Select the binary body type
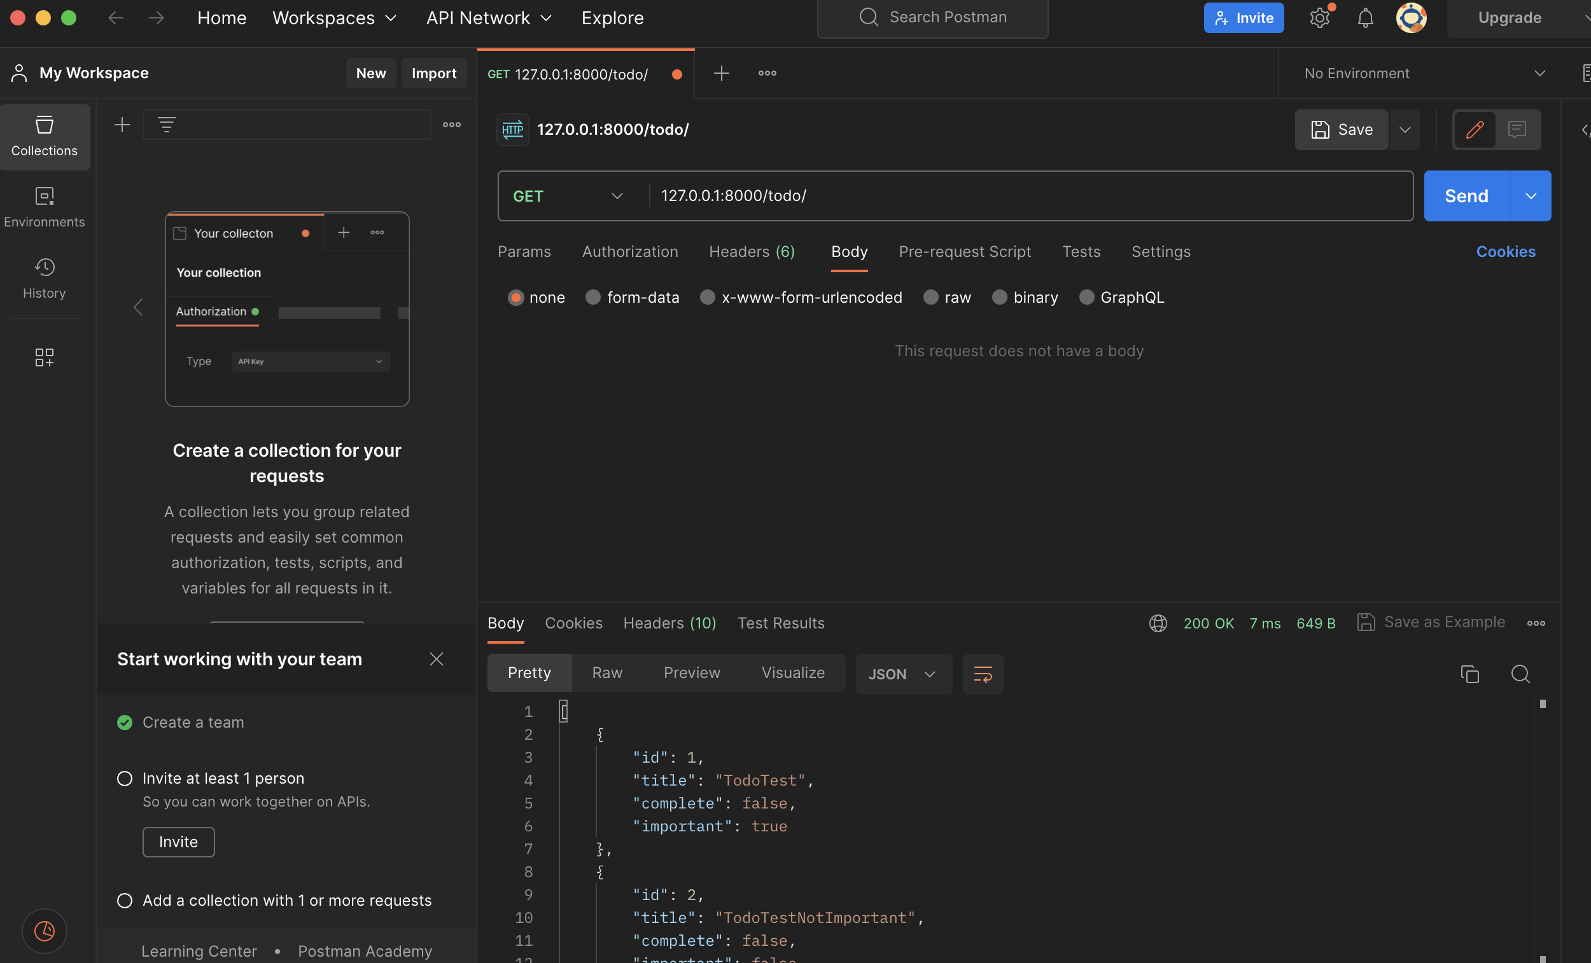The image size is (1591, 963). [1000, 298]
